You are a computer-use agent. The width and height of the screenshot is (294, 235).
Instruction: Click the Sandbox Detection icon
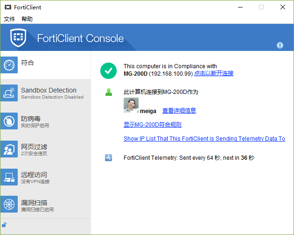point(9,93)
